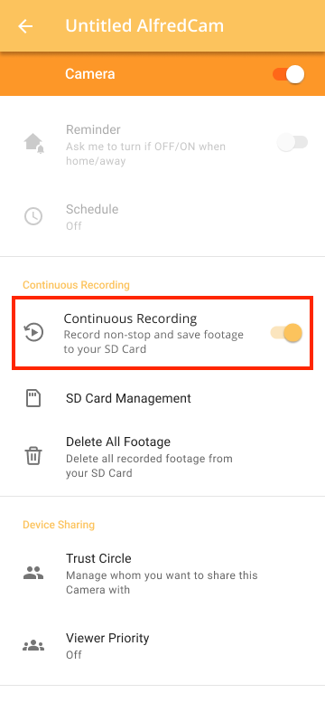Open the Schedule setting

pos(162,217)
